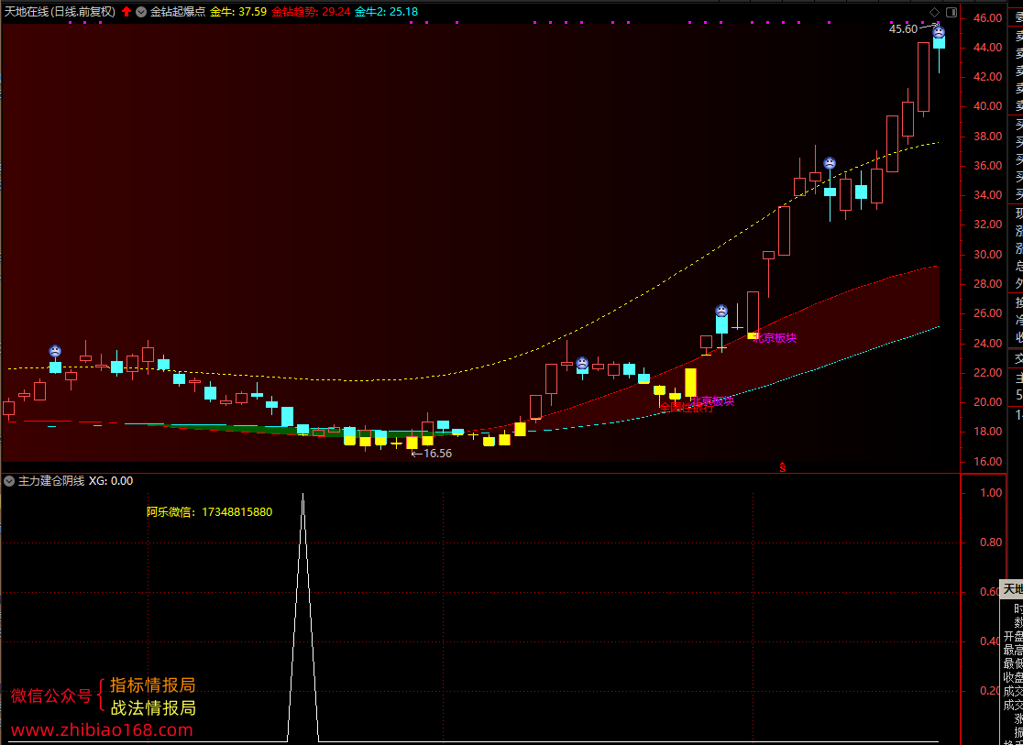Click the 1.00 label on the sub-indicator axis
The height and width of the screenshot is (745, 1023).
pos(991,492)
